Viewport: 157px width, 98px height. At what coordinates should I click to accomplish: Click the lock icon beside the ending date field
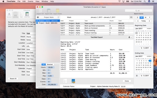click(137, 75)
